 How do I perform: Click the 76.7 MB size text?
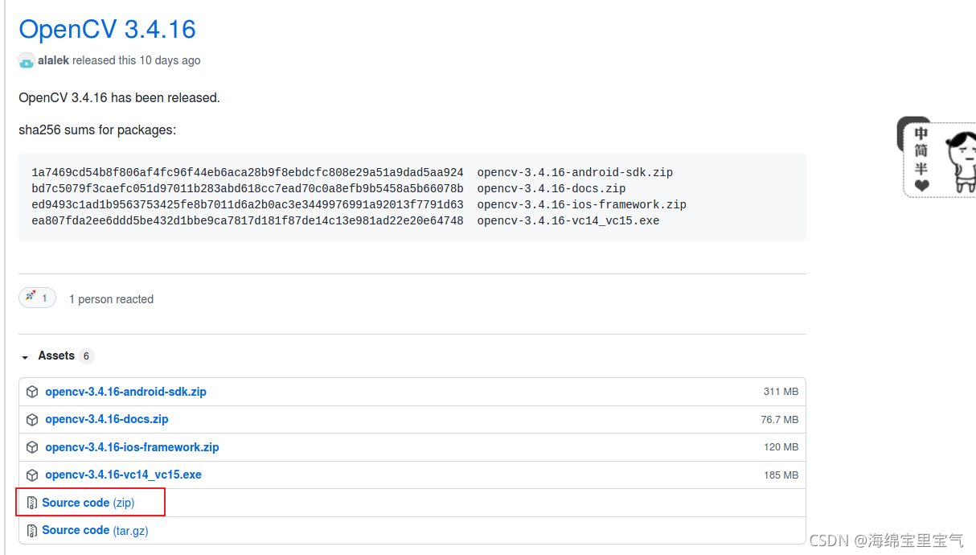[779, 420]
